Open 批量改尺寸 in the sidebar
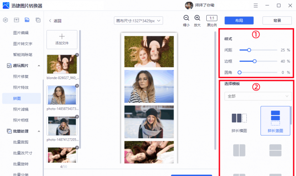The height and width of the screenshot is (176, 296). coord(23,153)
